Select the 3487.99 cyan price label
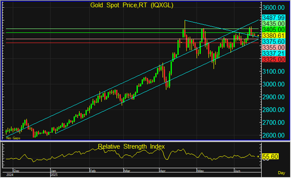This screenshot has height=178, width=291. (274, 18)
